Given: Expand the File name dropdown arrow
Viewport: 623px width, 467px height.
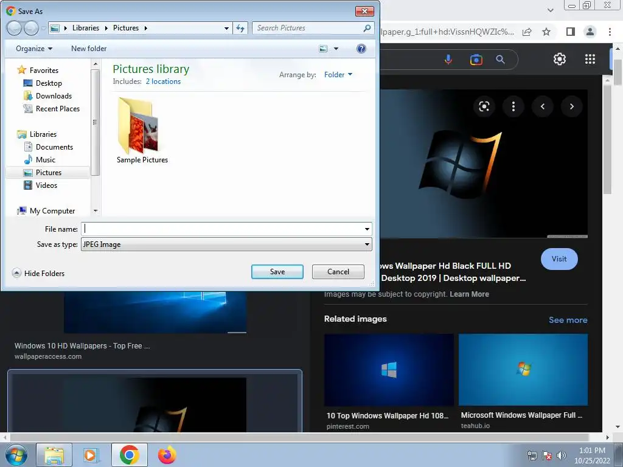Looking at the screenshot, I should (x=367, y=229).
